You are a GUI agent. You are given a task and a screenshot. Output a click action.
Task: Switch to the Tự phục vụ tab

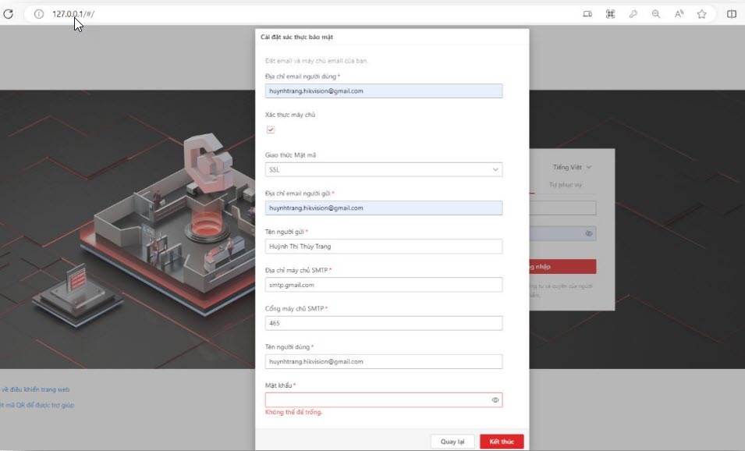click(x=565, y=185)
